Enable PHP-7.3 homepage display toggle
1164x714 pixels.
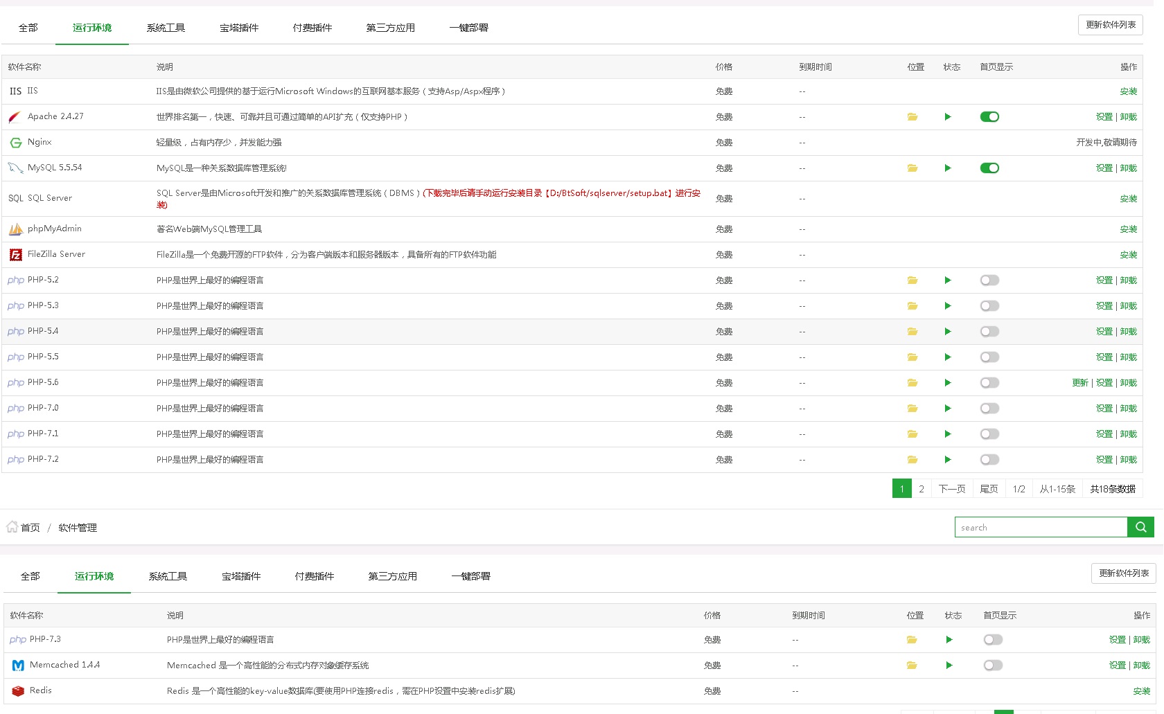coord(993,640)
